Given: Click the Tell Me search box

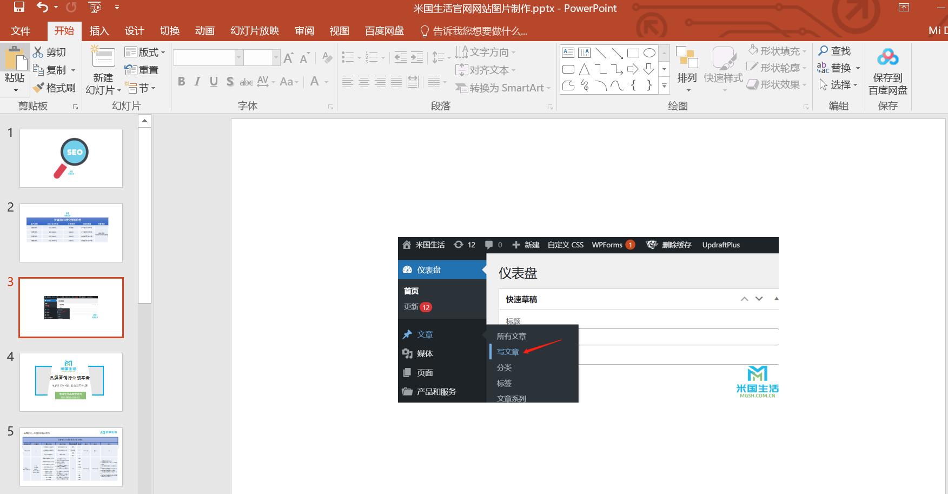Looking at the screenshot, I should 474,31.
